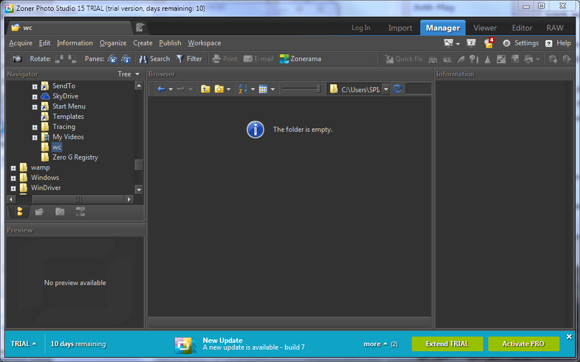Image resolution: width=580 pixels, height=362 pixels.
Task: Open the back history dropdown arrow
Action: click(171, 89)
